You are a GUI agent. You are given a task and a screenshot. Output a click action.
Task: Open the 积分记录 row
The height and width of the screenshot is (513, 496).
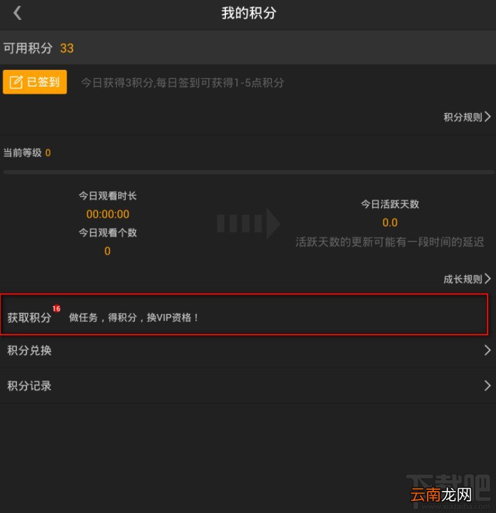248,386
